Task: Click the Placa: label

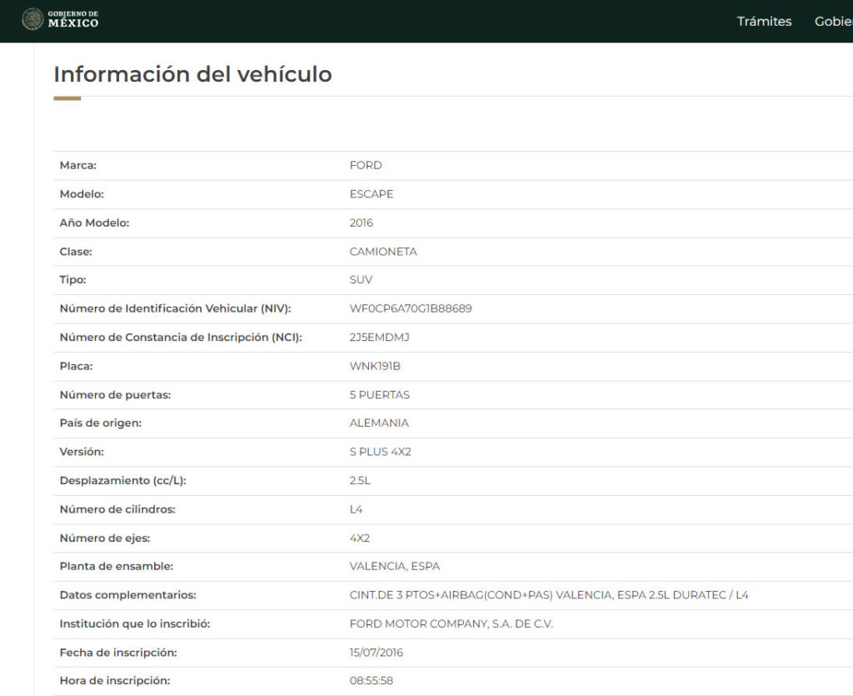Action: tap(76, 366)
